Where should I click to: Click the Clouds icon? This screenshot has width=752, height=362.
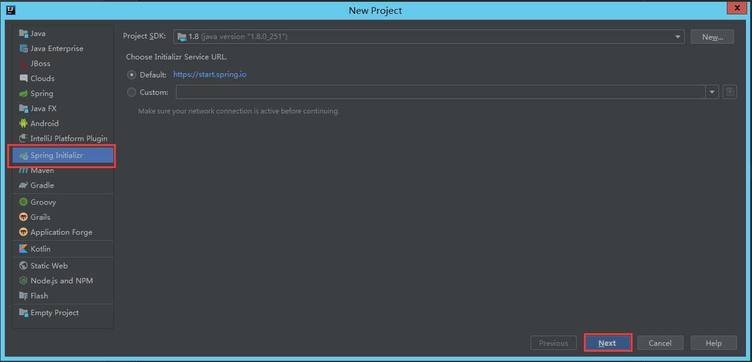tap(23, 79)
